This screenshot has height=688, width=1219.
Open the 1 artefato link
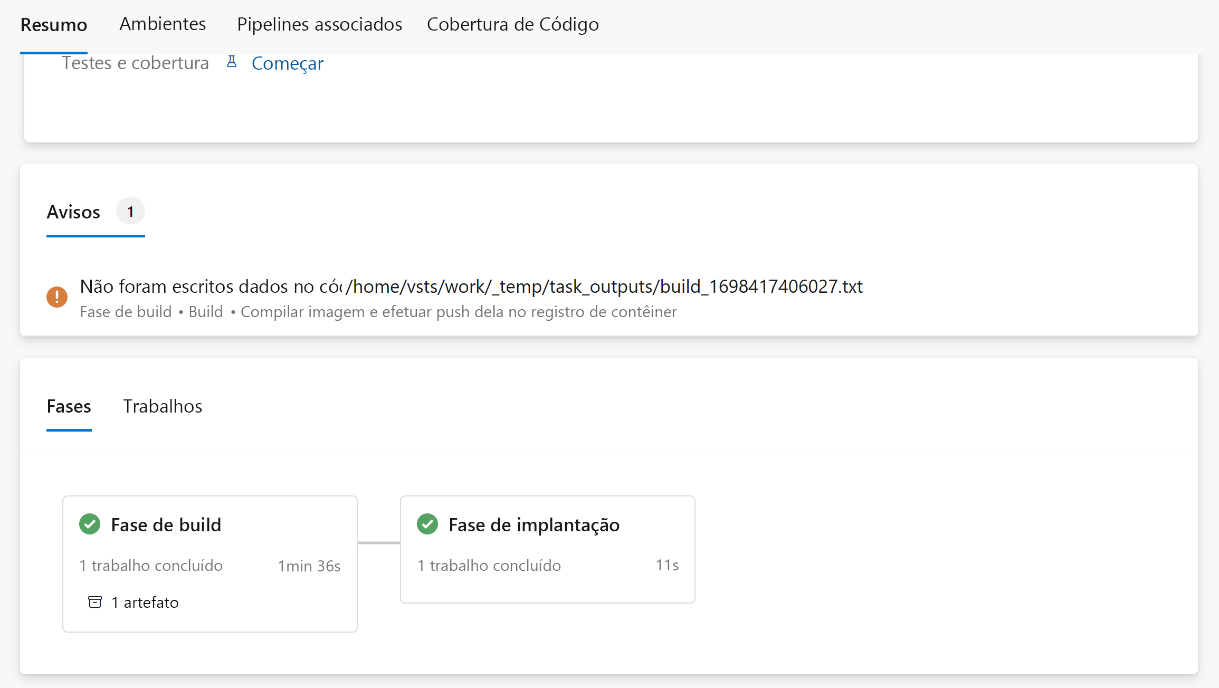[144, 602]
